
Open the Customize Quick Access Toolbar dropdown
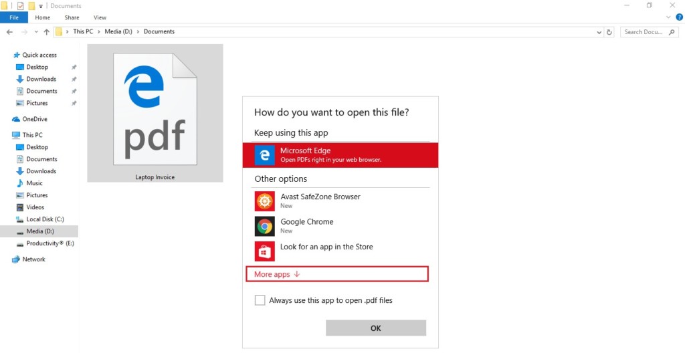point(41,6)
